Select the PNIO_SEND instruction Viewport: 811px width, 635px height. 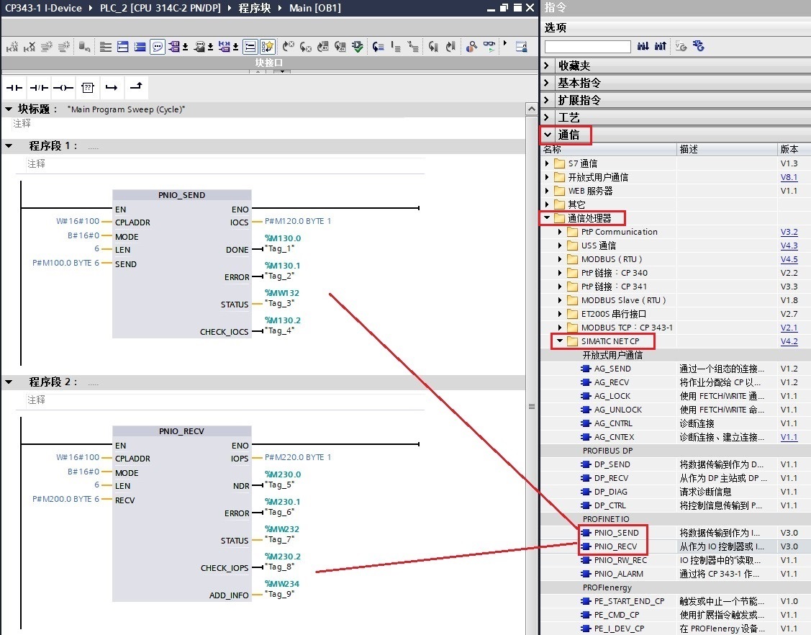(616, 533)
